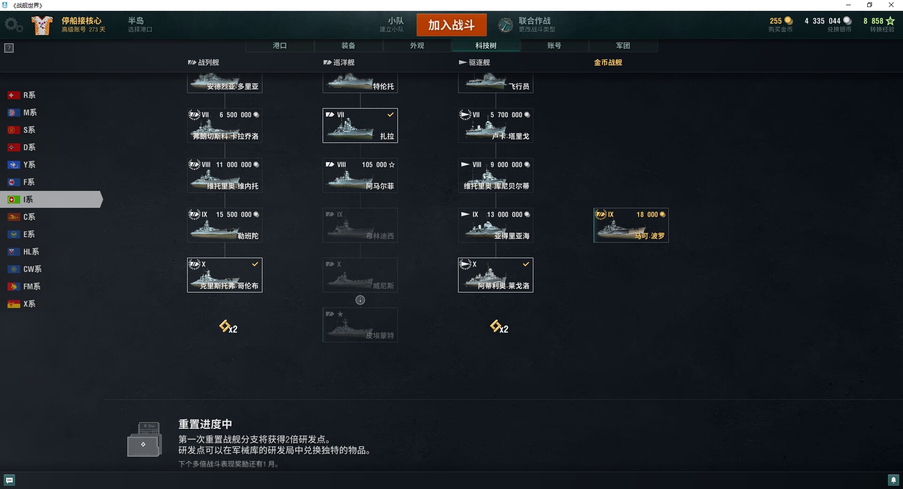Click the destroyer x2 research points icon
This screenshot has height=489, width=903.
499,326
